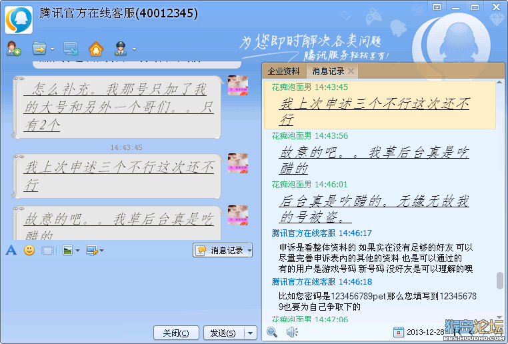
Task: Click avatar beside 我上次申述 chat bubble
Action: coord(238,163)
